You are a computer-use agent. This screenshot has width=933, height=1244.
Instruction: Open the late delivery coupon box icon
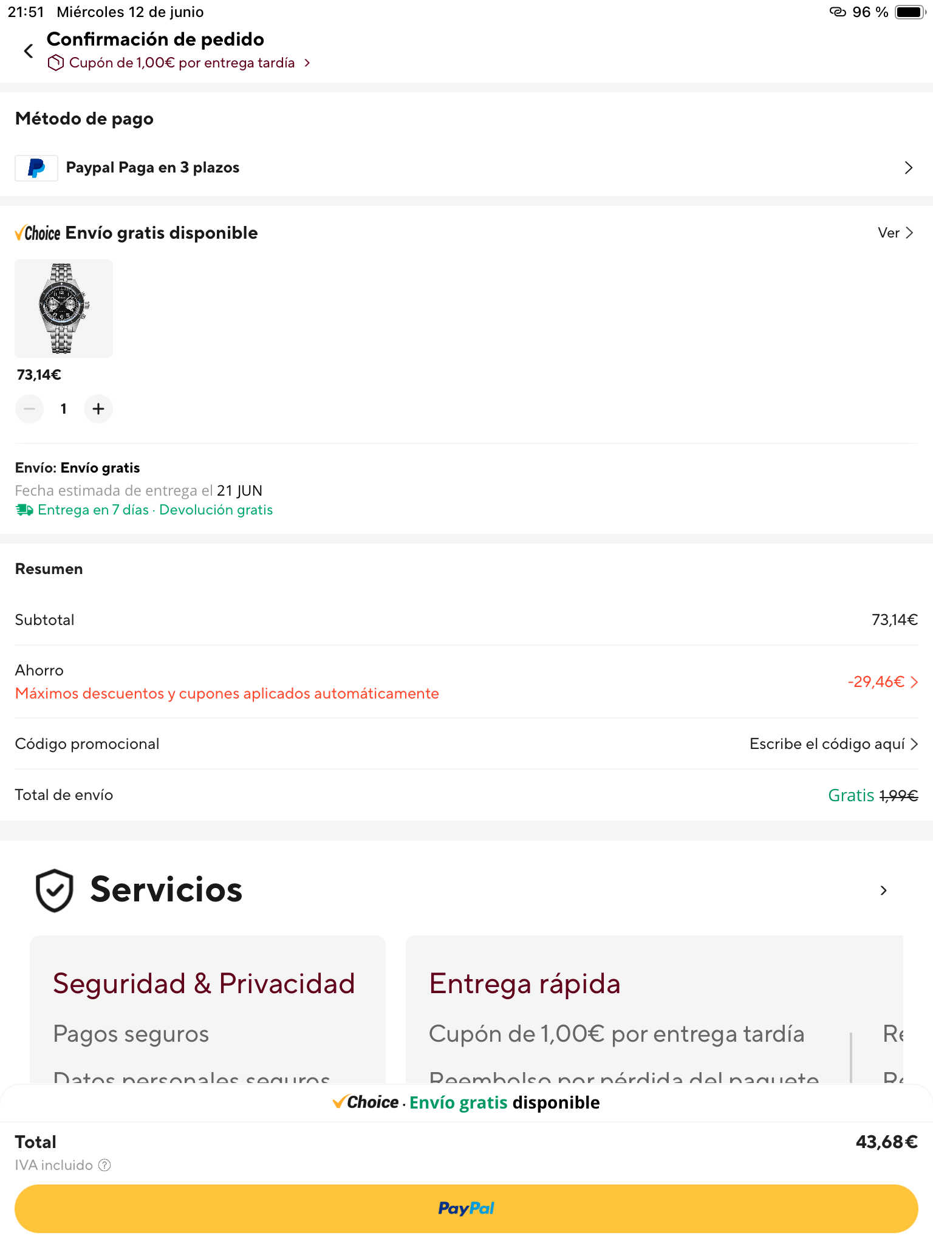pyautogui.click(x=56, y=63)
